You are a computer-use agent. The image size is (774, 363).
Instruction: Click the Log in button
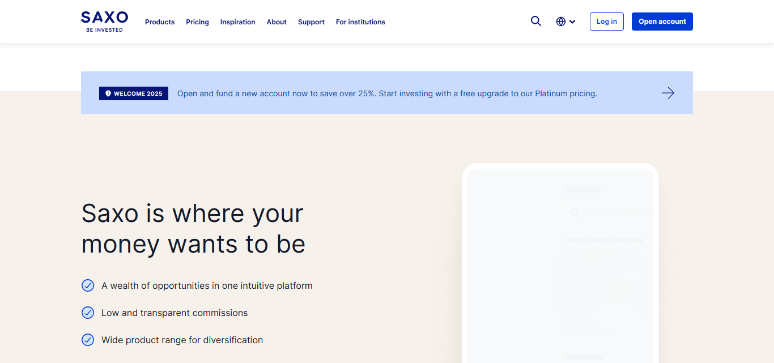[607, 22]
